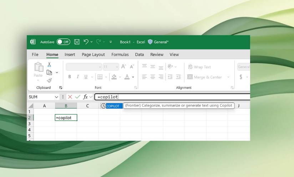Click the Undo arrow icon

(86, 42)
